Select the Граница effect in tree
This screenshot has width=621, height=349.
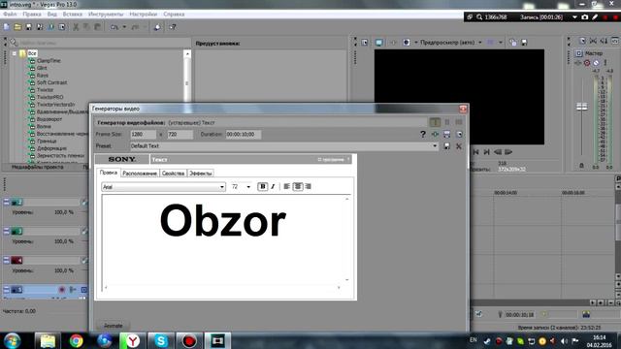(47, 142)
